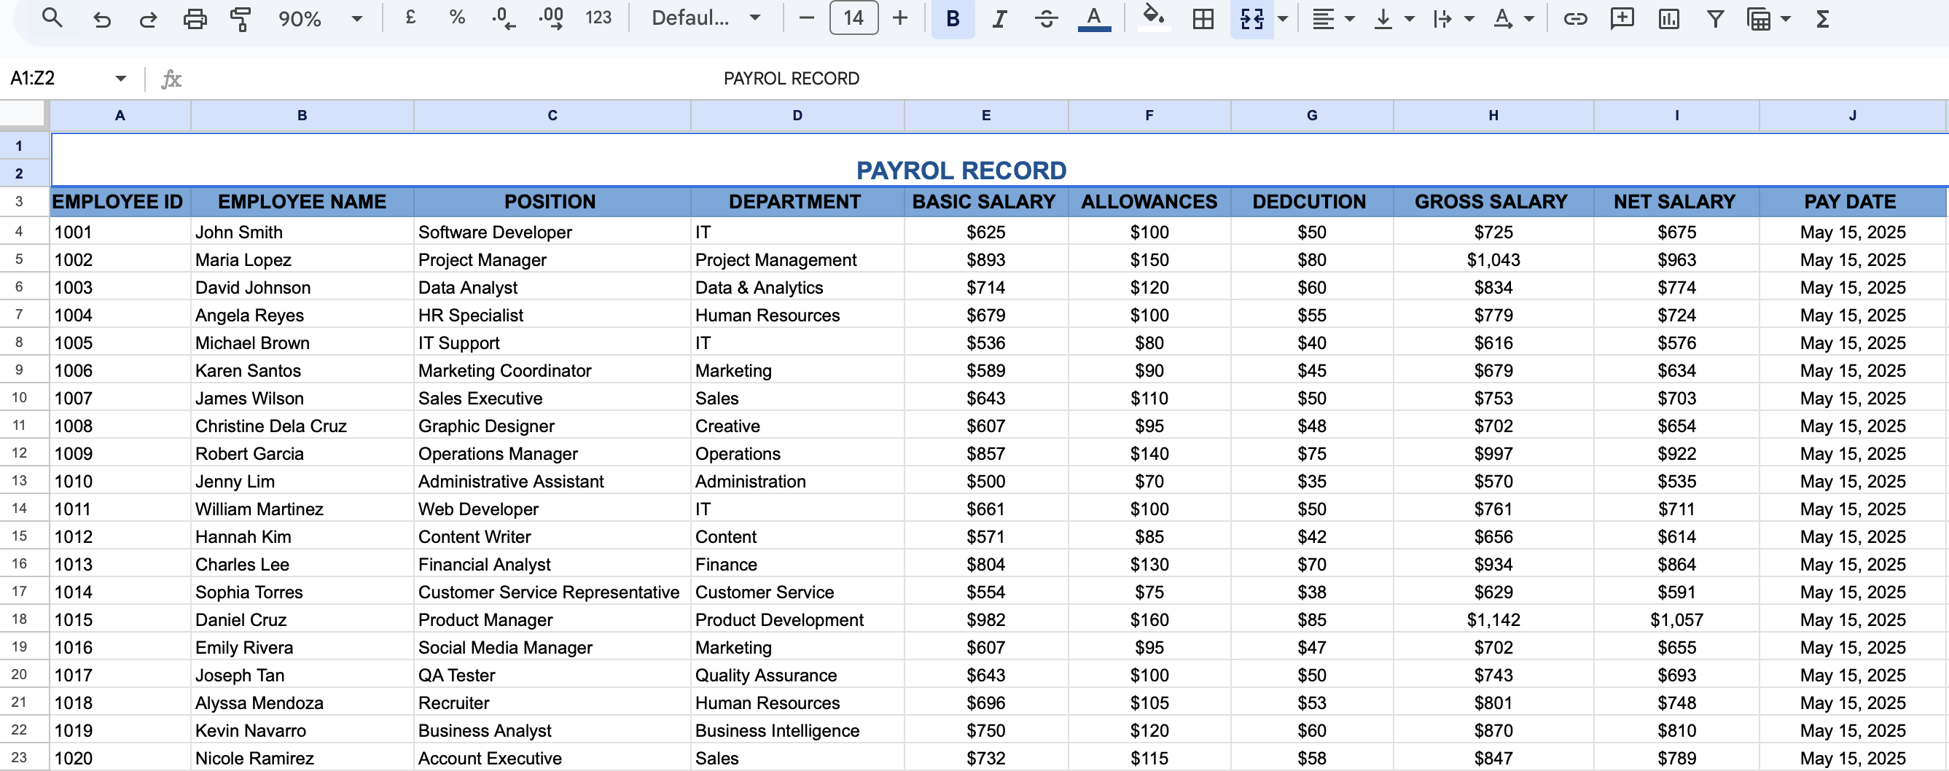Select column E header
The image size is (1949, 771).
[x=985, y=115]
